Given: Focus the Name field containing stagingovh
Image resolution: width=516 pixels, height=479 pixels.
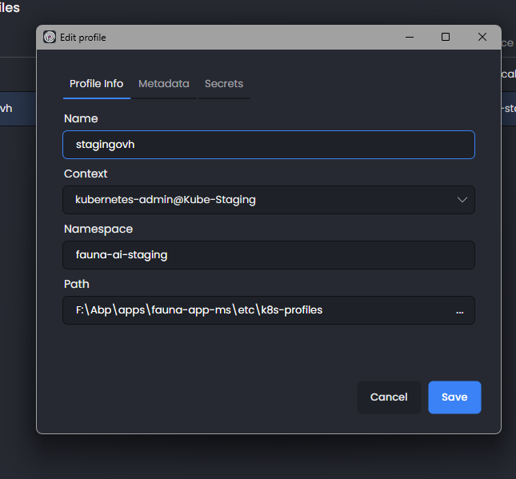Looking at the screenshot, I should click(x=268, y=145).
